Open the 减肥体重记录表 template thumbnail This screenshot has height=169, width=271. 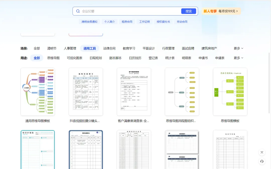pyautogui.click(x=134, y=149)
